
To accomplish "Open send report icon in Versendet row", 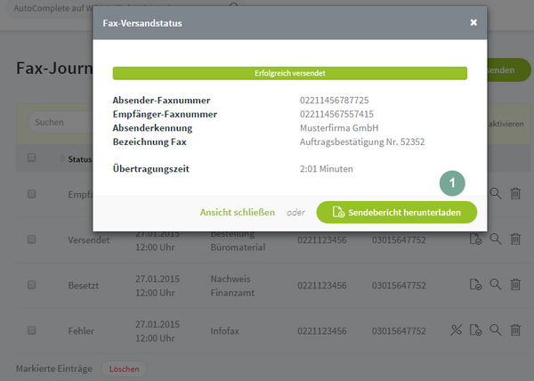I will [475, 239].
